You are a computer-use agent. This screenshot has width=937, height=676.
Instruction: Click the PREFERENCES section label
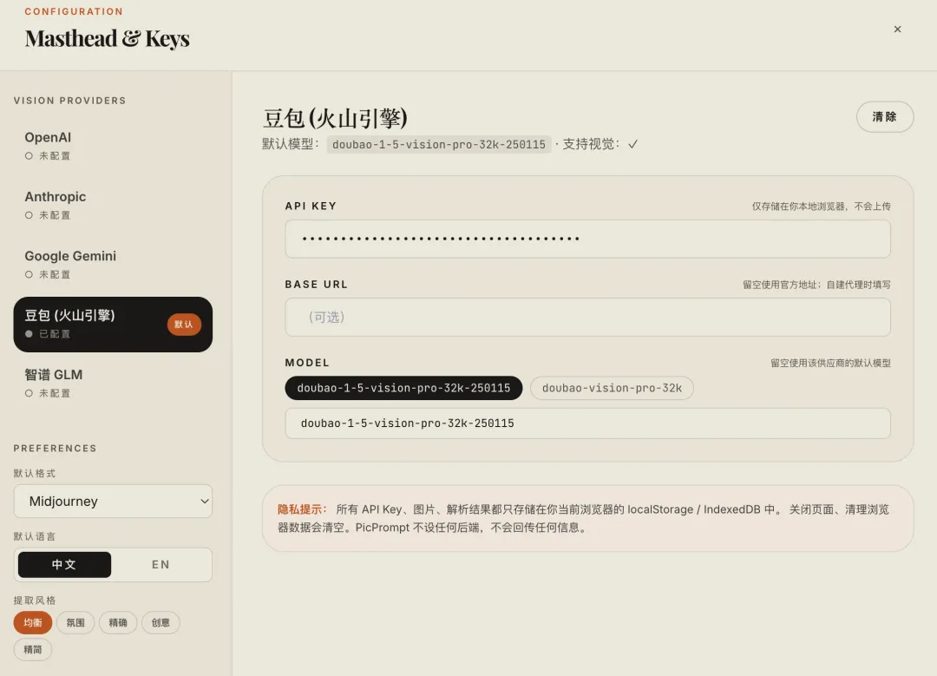(55, 449)
